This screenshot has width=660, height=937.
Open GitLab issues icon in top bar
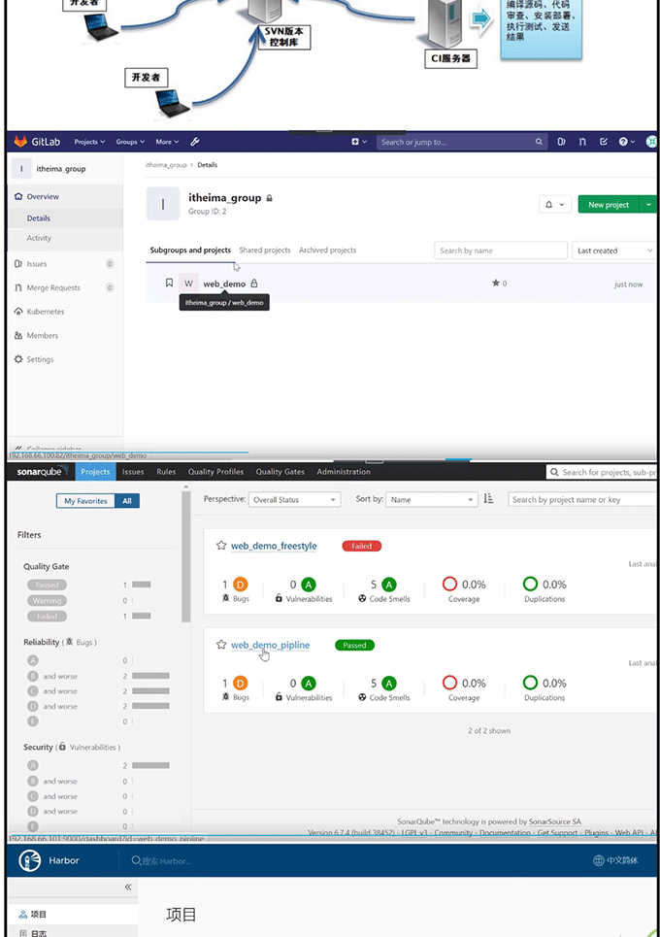(x=561, y=142)
